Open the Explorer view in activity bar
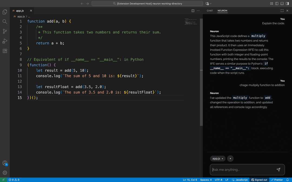The height and width of the screenshot is (182, 292). [5, 12]
